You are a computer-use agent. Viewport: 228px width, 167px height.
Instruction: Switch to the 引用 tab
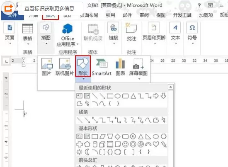pyautogui.click(x=110, y=15)
